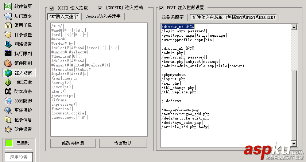Screen dimensions: 306x162
Task: Click '/member.php|password|' line
Action: point(184,57)
